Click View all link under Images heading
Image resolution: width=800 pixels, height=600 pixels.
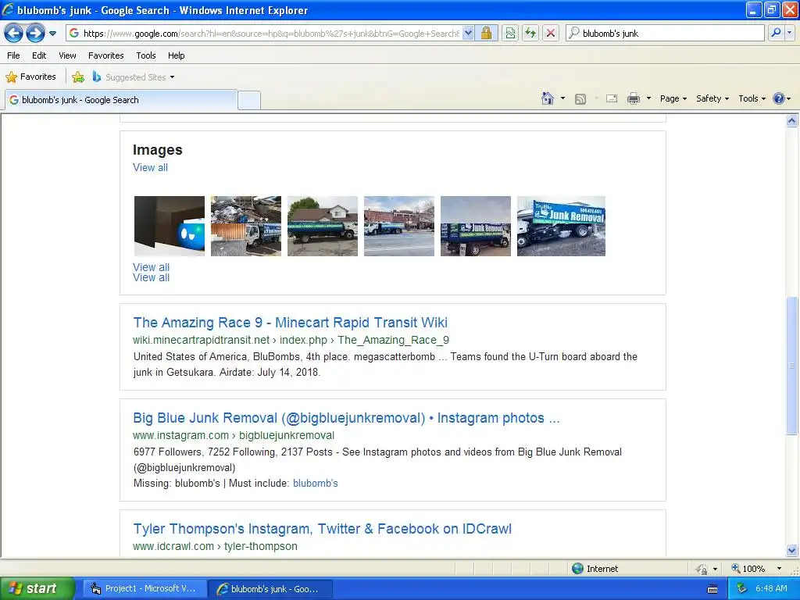(x=150, y=167)
